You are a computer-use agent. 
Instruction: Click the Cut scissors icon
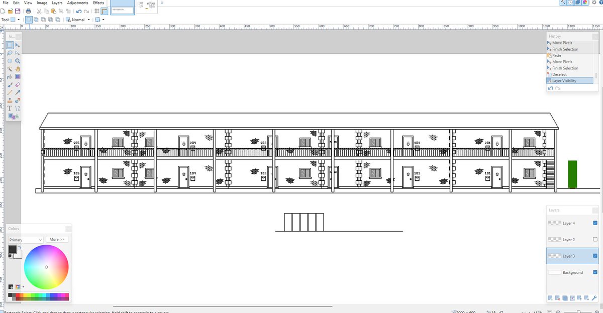39,11
